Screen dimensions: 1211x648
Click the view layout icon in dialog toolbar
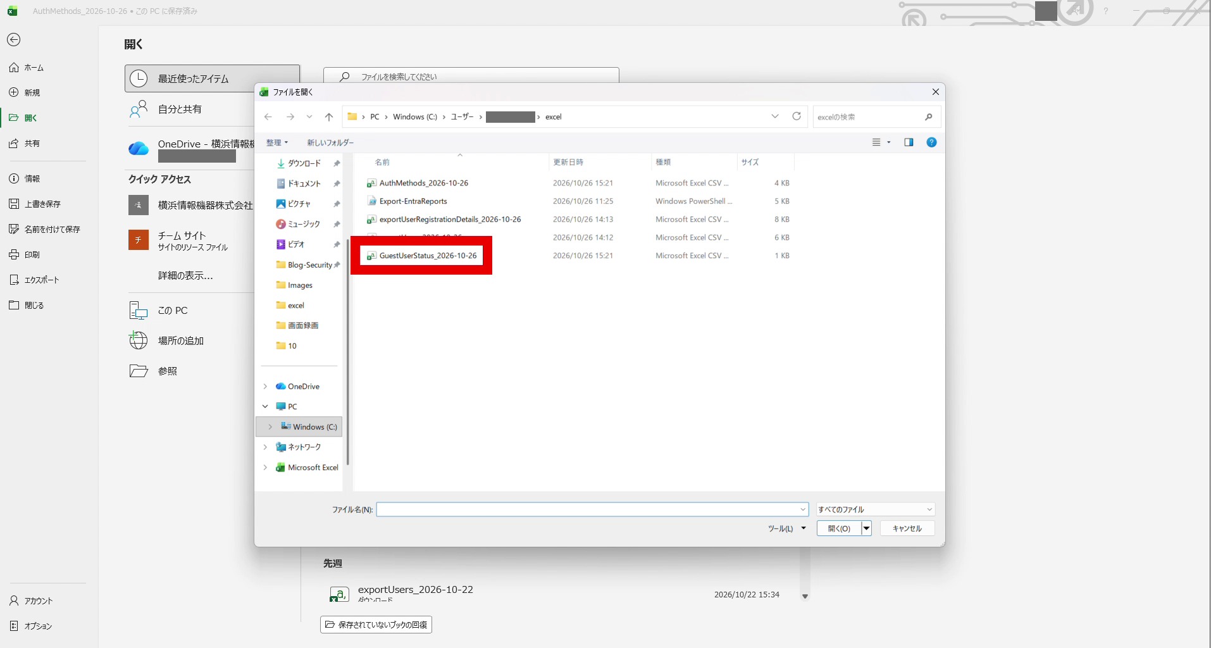tap(877, 142)
